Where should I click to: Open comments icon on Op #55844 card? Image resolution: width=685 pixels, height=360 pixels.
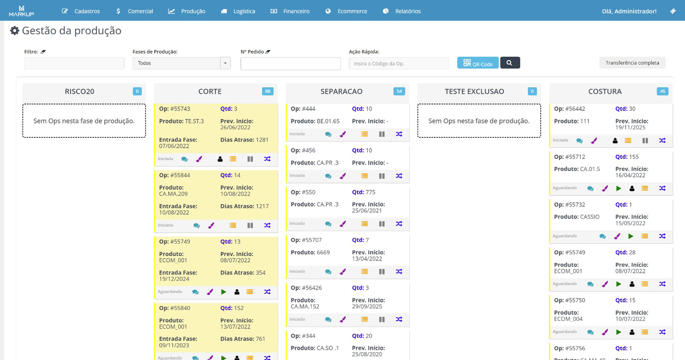click(197, 226)
